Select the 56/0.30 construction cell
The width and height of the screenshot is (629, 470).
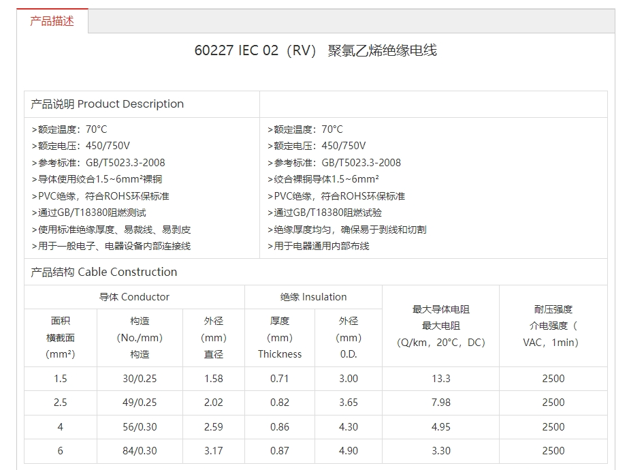click(140, 427)
